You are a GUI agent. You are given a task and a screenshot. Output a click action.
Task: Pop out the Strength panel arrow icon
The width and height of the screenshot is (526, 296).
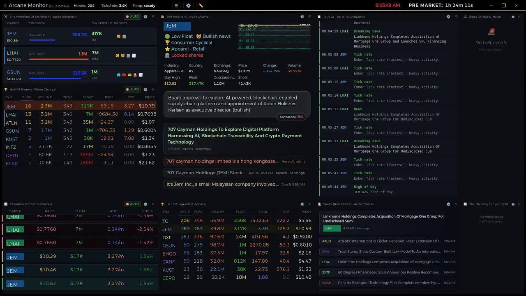click(153, 16)
